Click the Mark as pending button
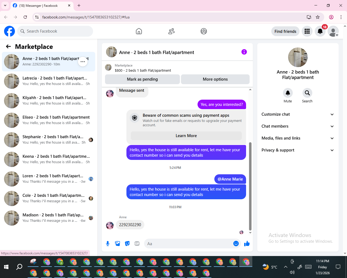This screenshot has height=278, width=347. 142,79
